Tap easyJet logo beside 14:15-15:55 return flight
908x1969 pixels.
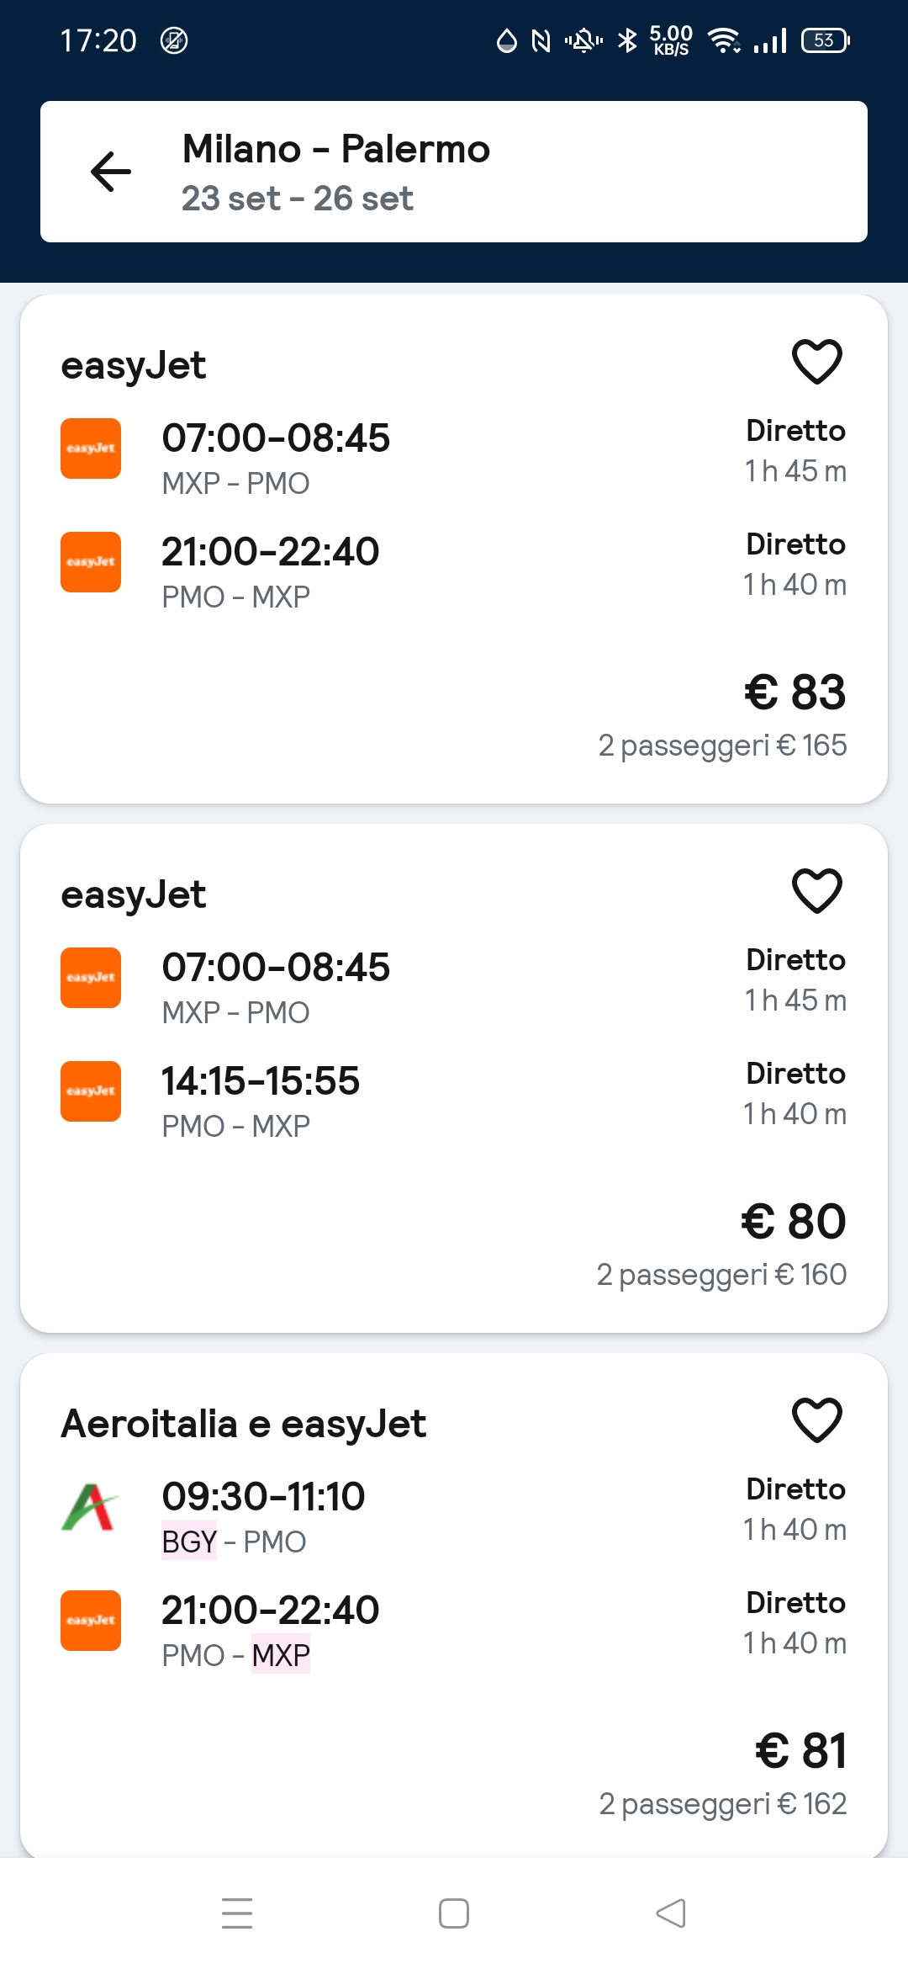[x=91, y=1091]
